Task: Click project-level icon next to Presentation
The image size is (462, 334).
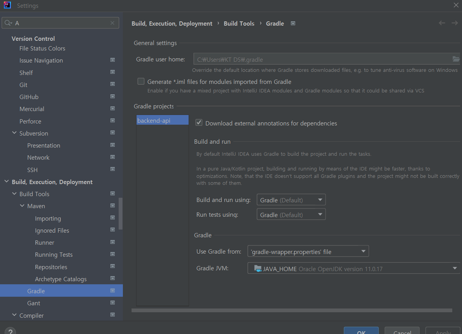Action: (112, 145)
